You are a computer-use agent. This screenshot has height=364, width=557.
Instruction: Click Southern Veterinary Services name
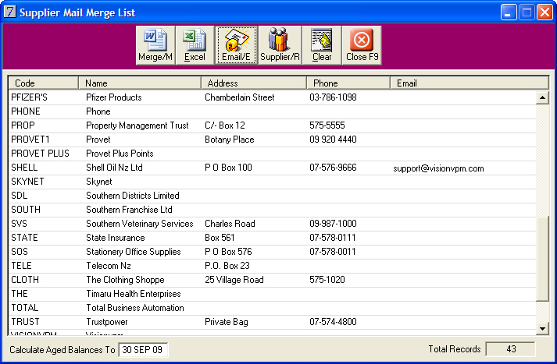point(140,224)
